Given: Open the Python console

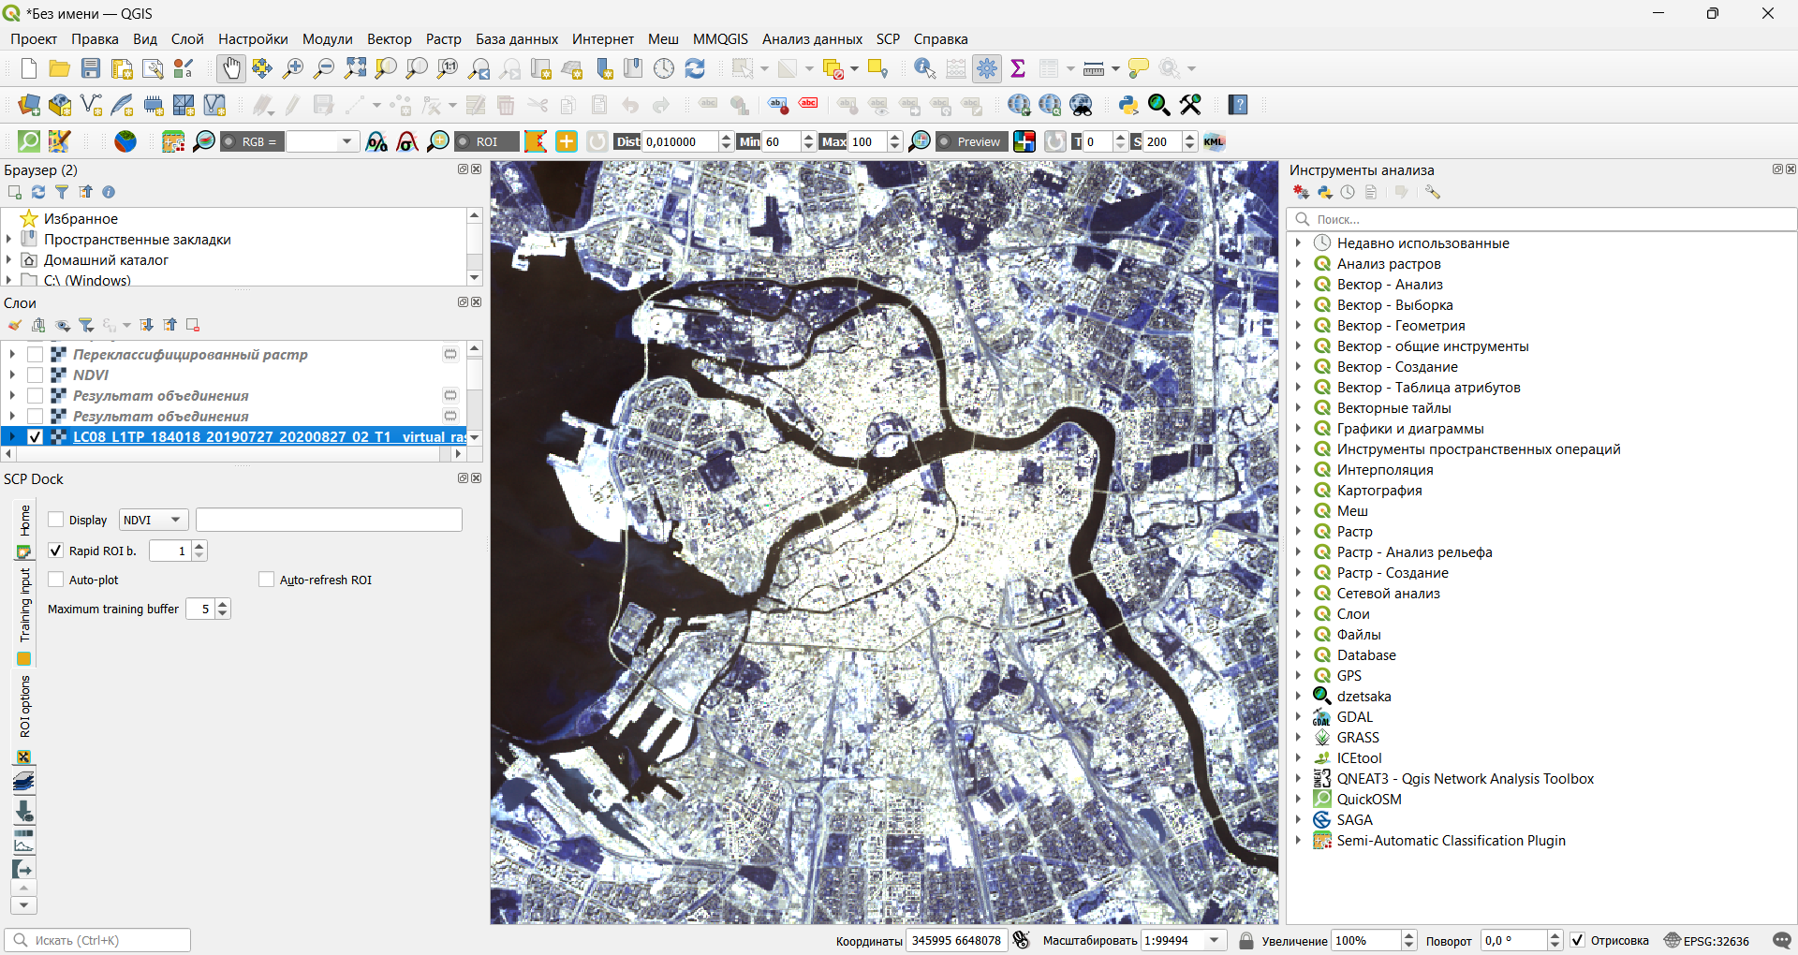Looking at the screenshot, I should coord(1128,105).
